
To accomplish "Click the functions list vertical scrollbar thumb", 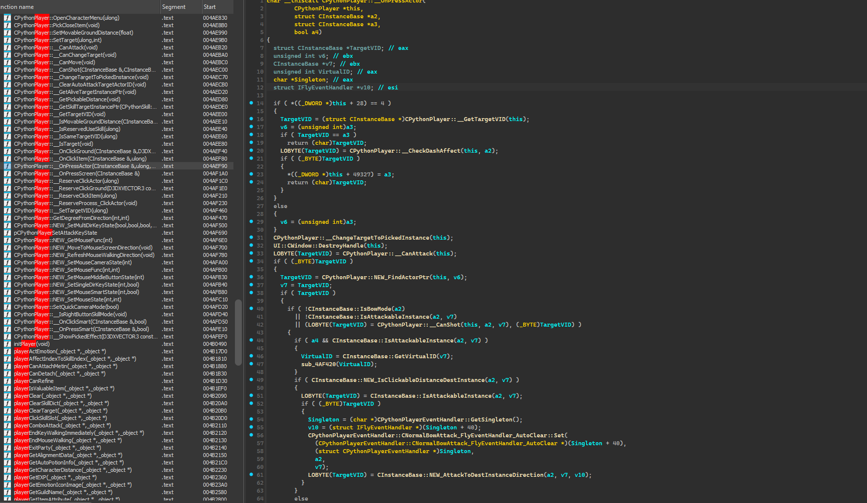I will tap(238, 333).
